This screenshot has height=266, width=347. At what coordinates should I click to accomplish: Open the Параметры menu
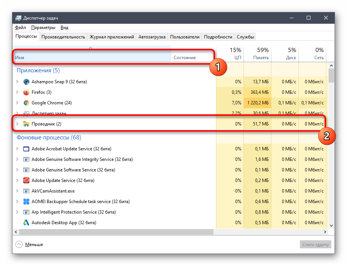pos(43,28)
